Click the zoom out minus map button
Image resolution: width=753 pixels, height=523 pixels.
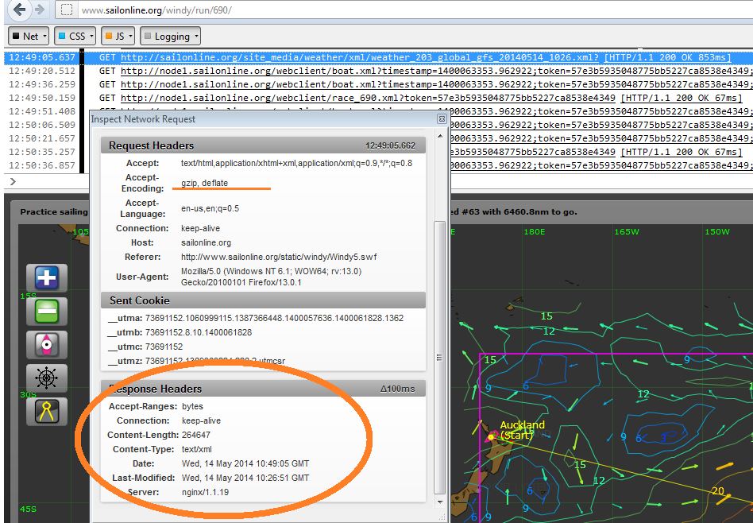coord(47,311)
